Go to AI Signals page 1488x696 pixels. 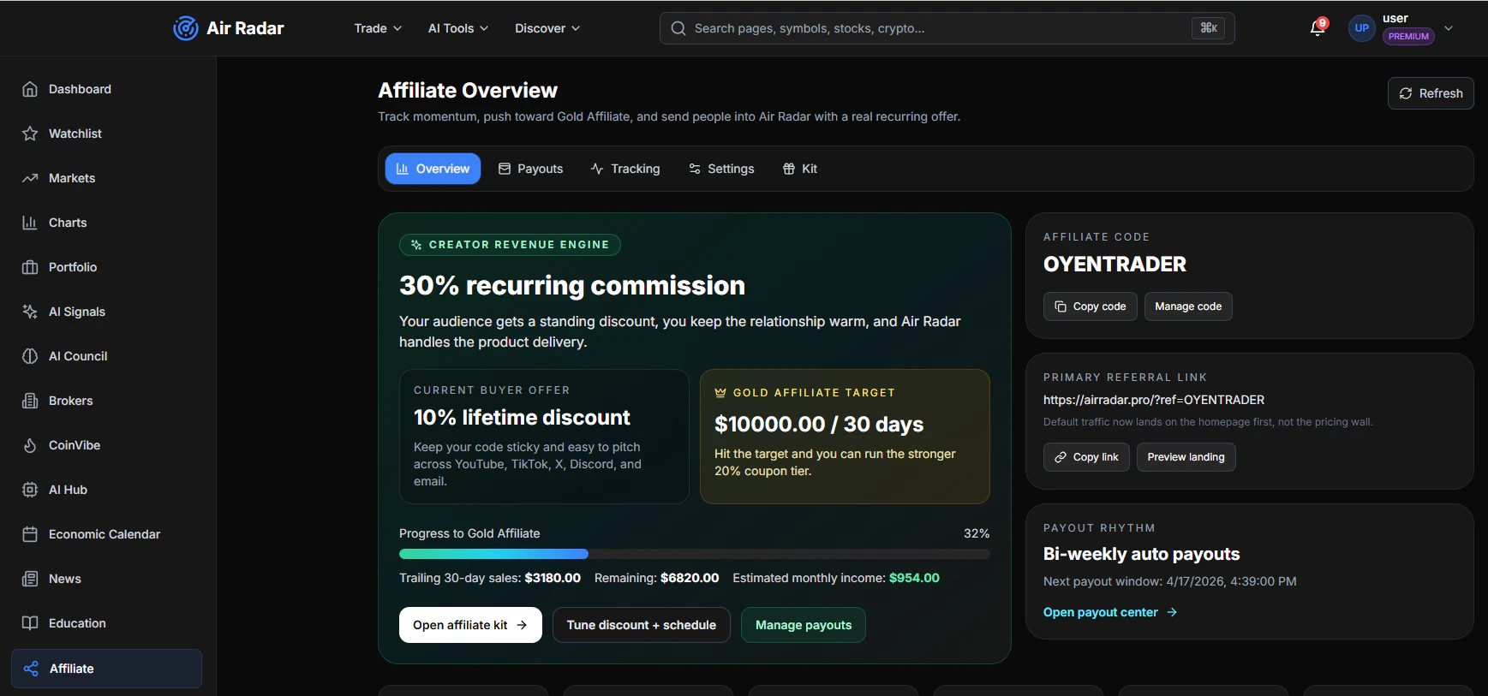tap(107, 312)
